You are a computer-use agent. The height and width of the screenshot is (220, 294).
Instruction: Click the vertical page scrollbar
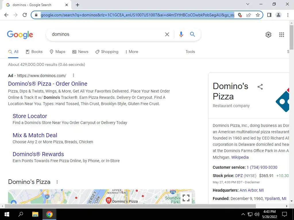tap(291, 37)
